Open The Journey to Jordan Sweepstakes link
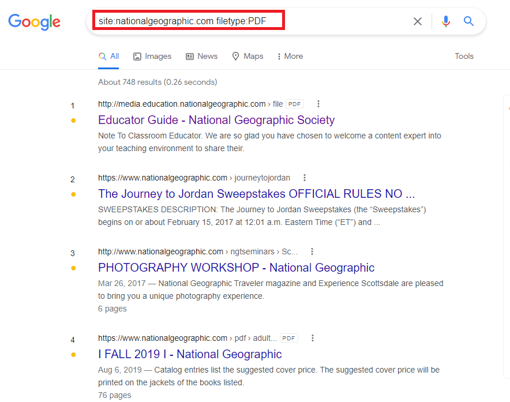The image size is (510, 402). (256, 194)
